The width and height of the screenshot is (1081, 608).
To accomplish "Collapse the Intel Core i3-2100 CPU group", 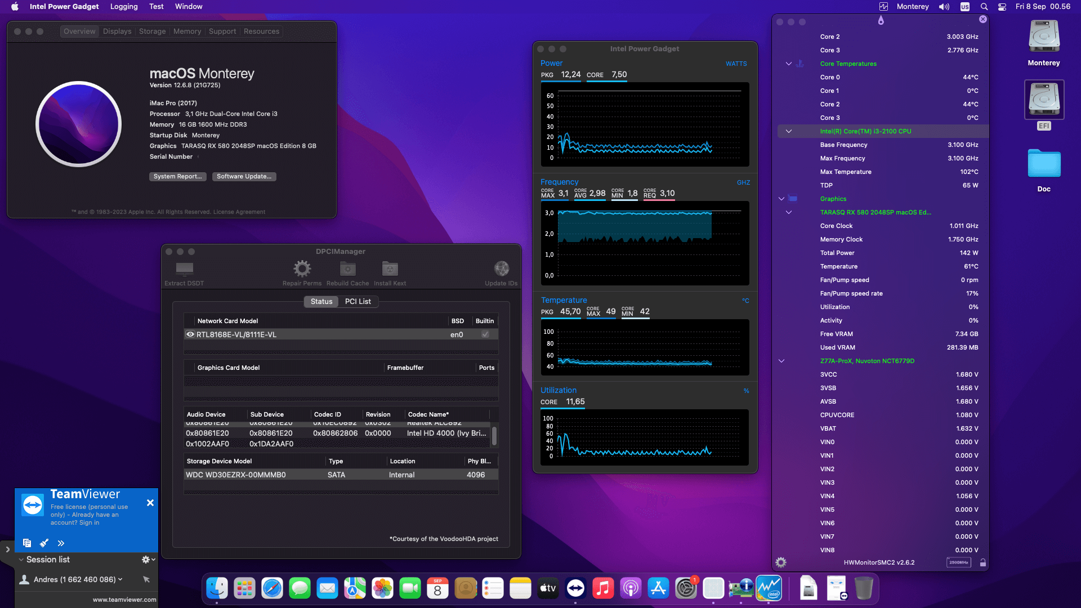I will pos(789,131).
